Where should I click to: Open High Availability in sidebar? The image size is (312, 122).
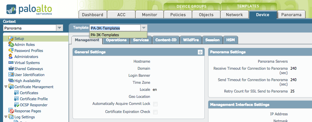(x=27, y=81)
